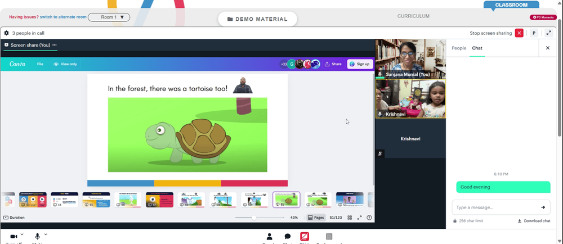Toggle the Pages thumbnail strip
Viewport: 563px width, 244px height.
pos(316,218)
